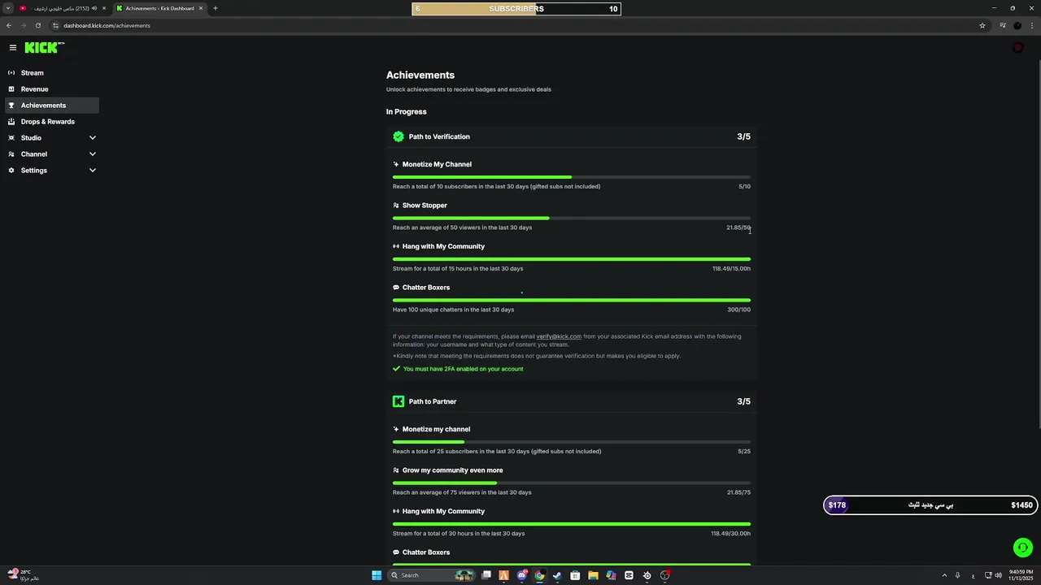
Task: Click the Path to Partner heading
Action: (x=433, y=401)
